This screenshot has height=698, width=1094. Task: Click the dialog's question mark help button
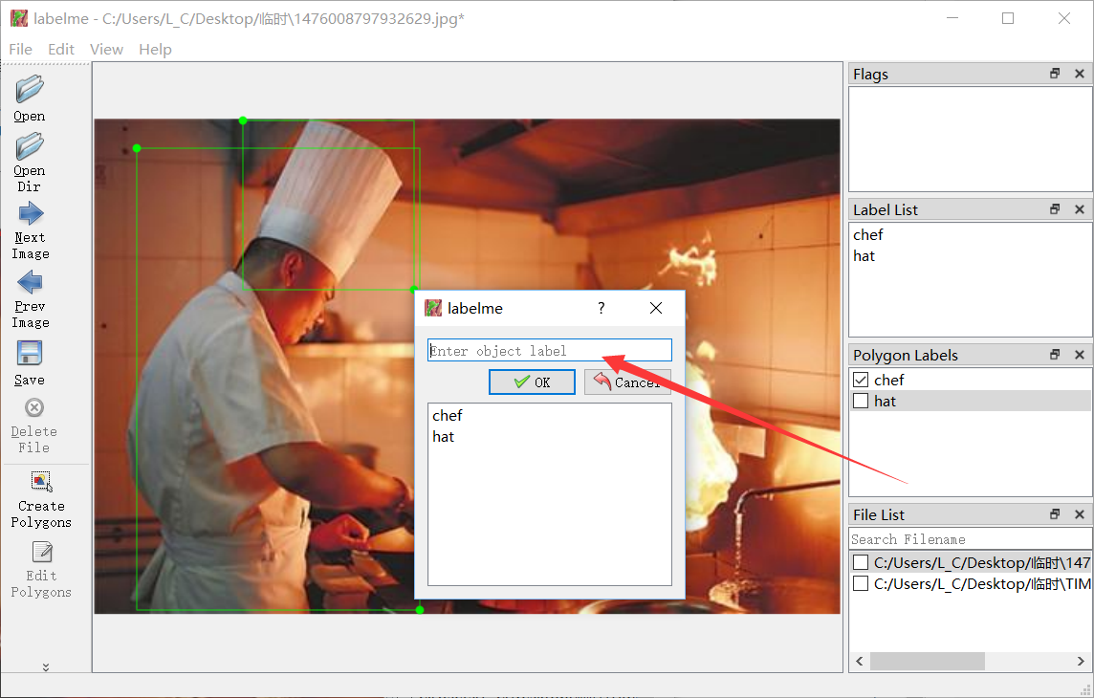pos(601,308)
